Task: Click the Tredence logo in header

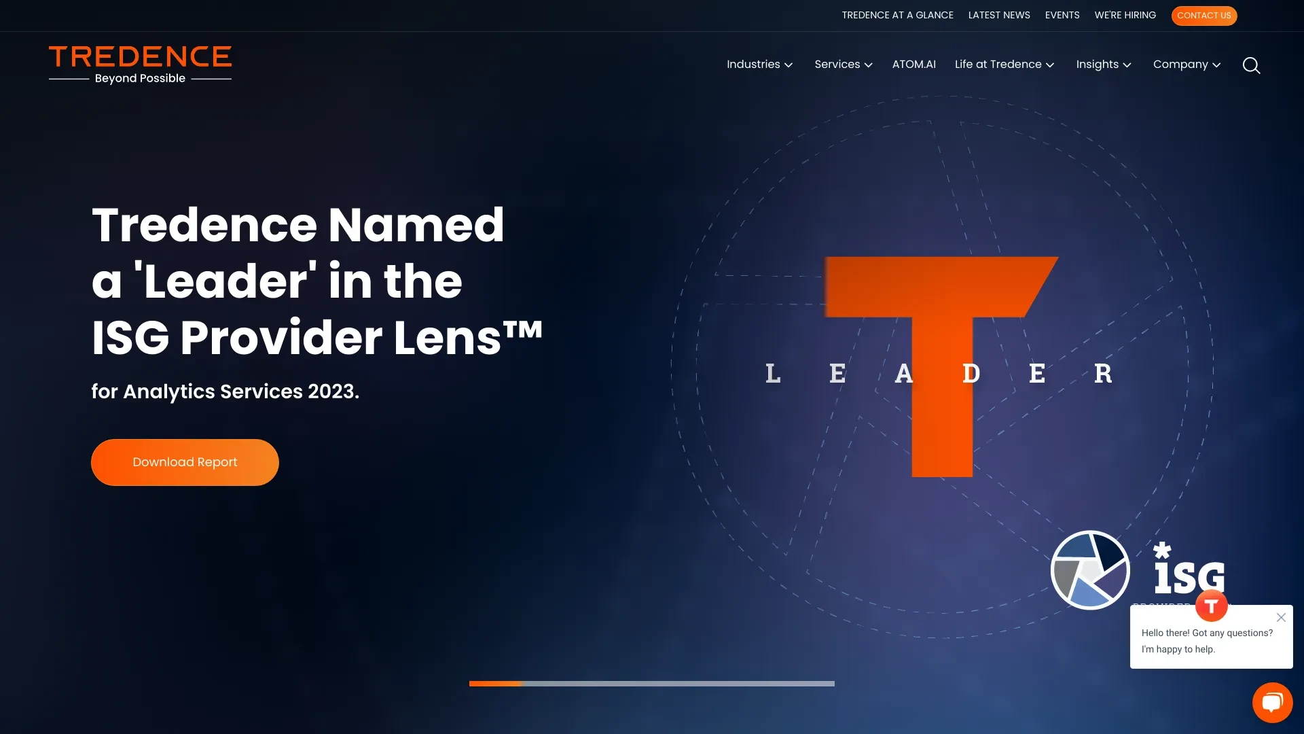Action: (x=140, y=65)
